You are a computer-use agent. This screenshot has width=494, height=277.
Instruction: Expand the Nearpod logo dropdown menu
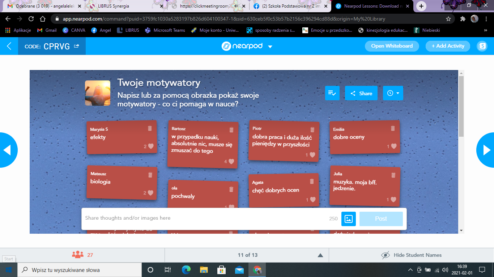(x=270, y=47)
